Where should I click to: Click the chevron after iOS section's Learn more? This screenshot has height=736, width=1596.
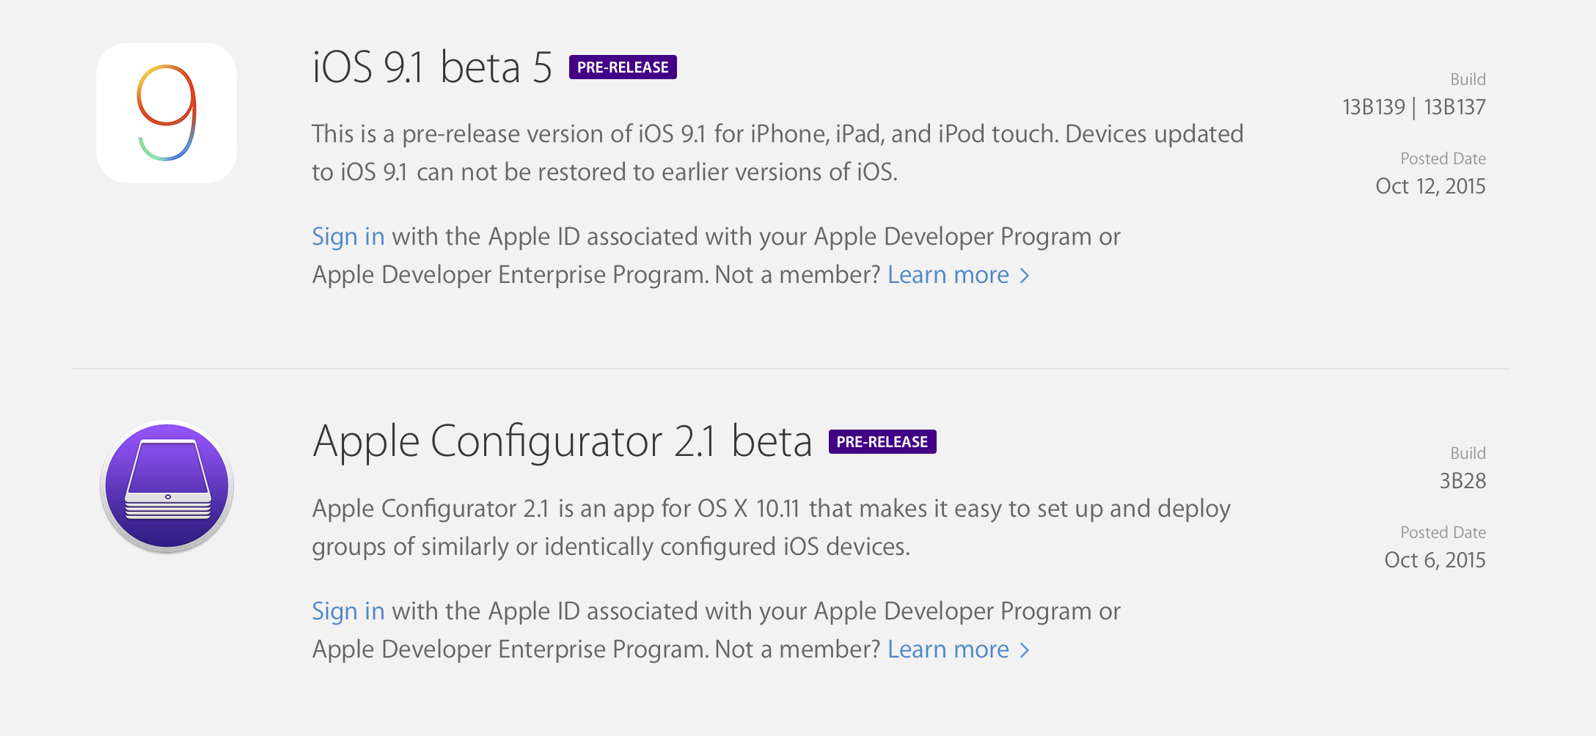pyautogui.click(x=1025, y=276)
